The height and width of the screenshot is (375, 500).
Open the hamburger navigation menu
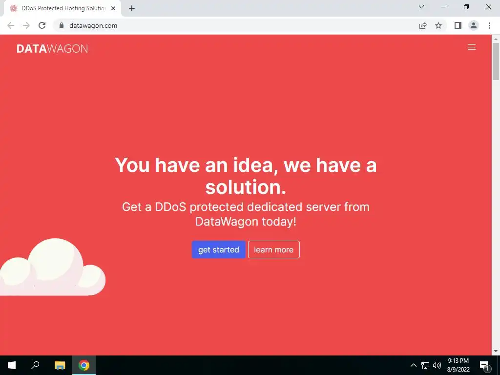471,47
